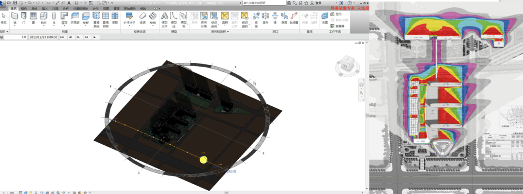The width and height of the screenshot is (523, 194).
Task: Select the Door (门) tool
Action: point(24,18)
